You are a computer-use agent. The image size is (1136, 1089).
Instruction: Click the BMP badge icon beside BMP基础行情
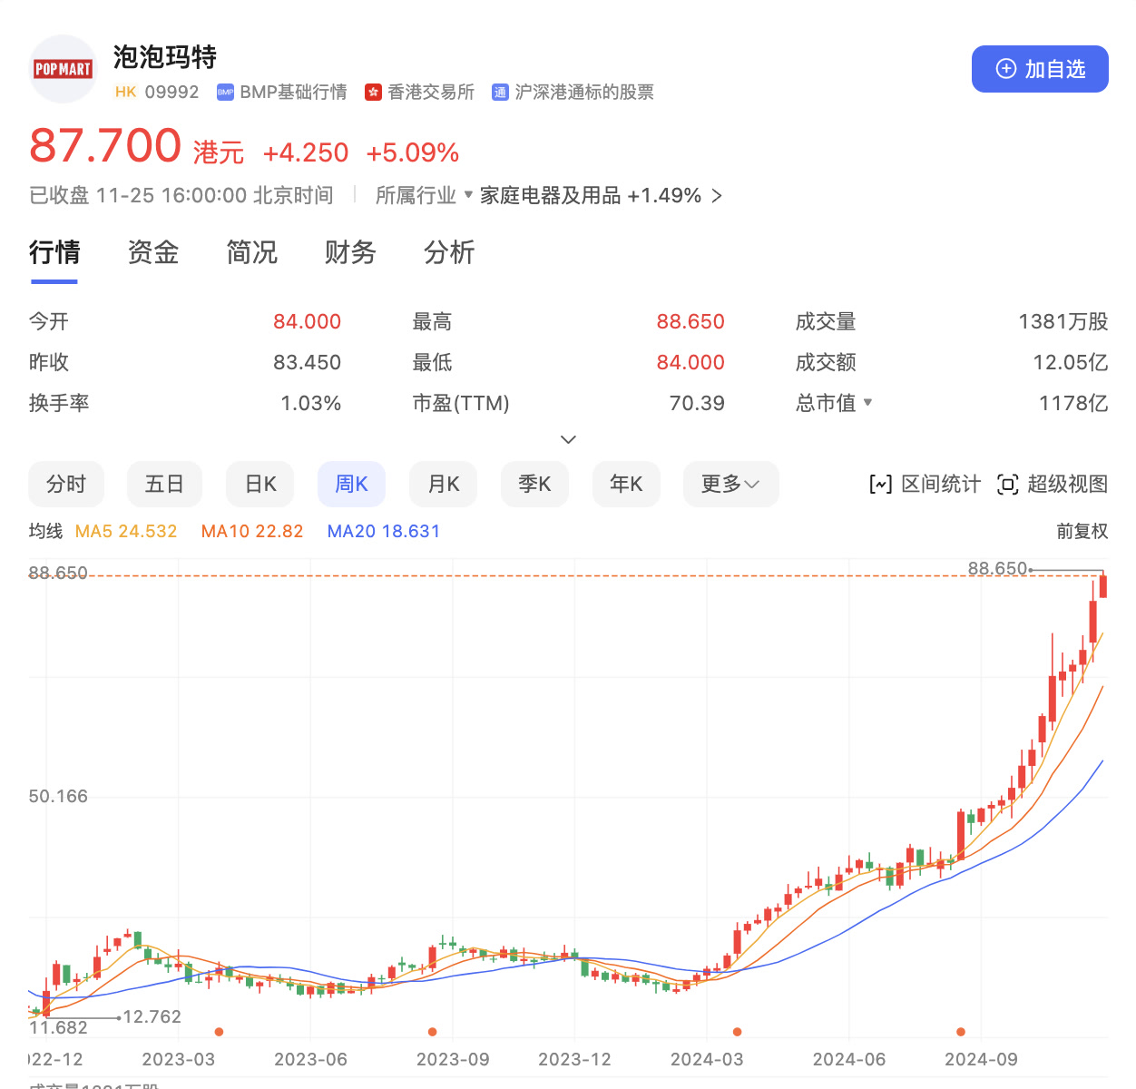coord(225,93)
